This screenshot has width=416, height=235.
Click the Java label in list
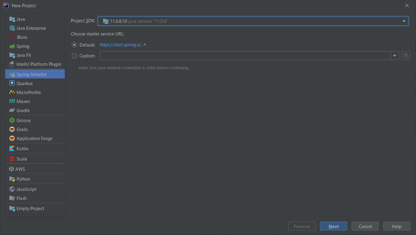point(21,19)
